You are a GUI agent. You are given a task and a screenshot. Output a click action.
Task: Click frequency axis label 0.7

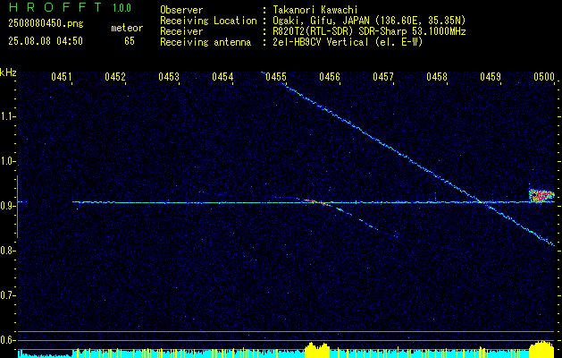click(x=7, y=295)
